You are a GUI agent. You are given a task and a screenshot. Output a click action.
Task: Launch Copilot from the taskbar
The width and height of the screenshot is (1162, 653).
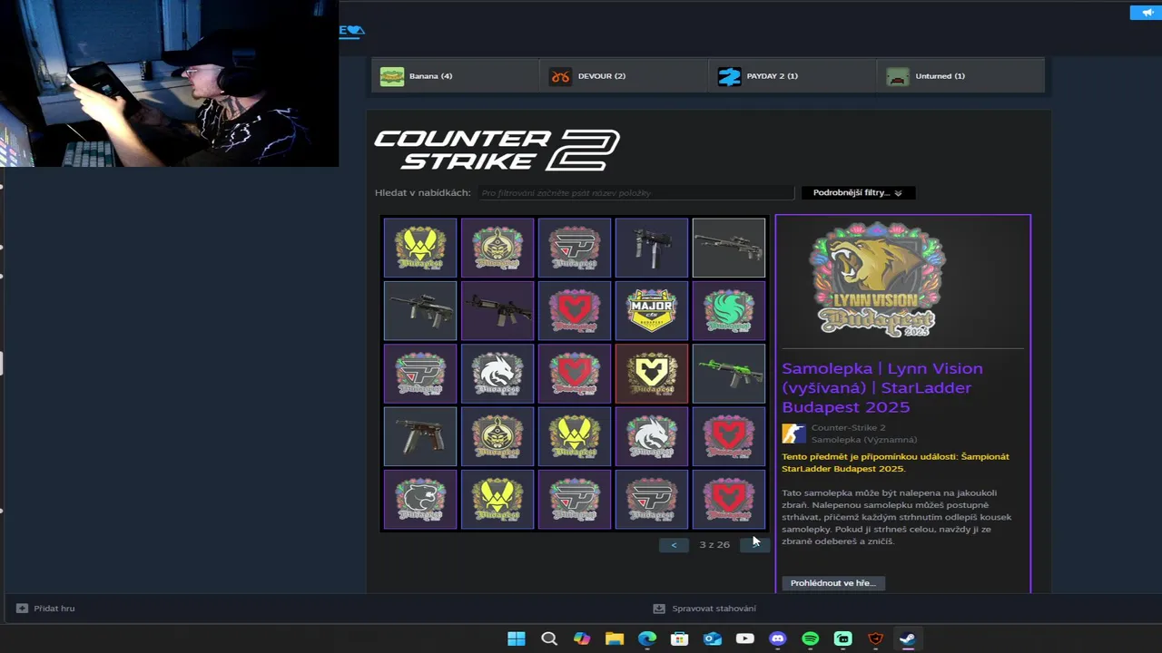pyautogui.click(x=582, y=638)
